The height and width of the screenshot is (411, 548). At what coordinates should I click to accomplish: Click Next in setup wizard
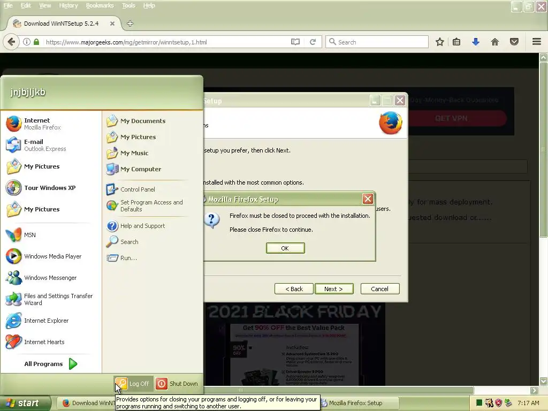pyautogui.click(x=334, y=289)
